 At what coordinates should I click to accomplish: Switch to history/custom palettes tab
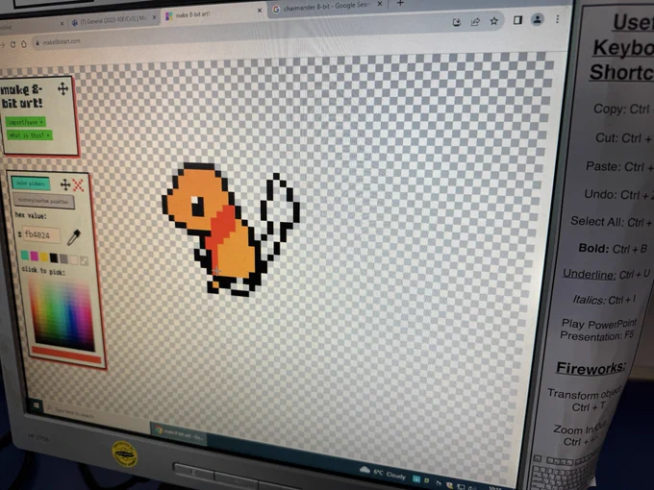click(x=43, y=201)
